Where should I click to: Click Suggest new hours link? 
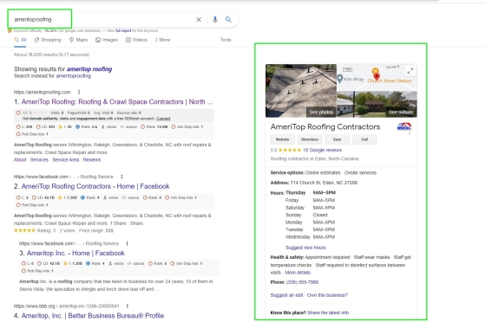[x=305, y=248]
